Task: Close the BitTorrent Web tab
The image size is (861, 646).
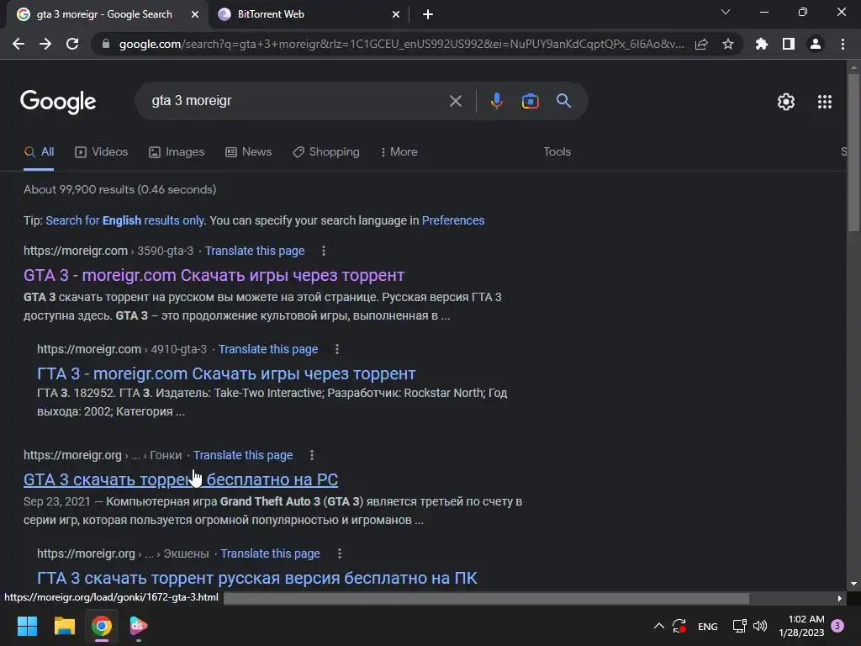Action: tap(396, 14)
